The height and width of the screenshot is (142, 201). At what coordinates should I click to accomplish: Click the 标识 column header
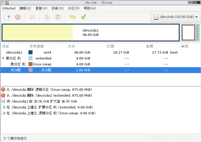(x=185, y=46)
